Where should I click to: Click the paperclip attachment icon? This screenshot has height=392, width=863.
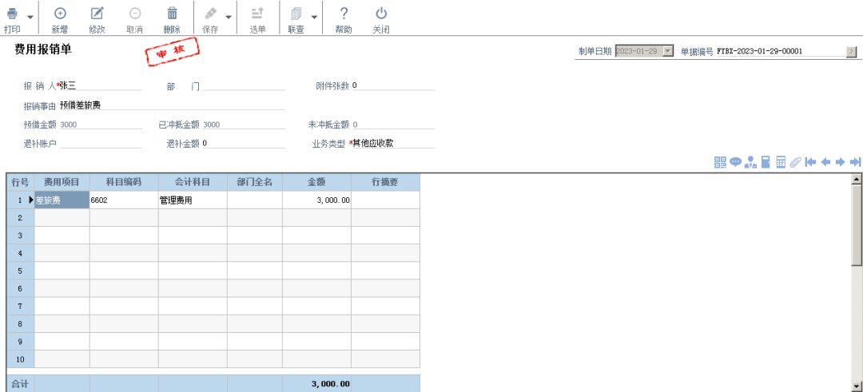795,162
